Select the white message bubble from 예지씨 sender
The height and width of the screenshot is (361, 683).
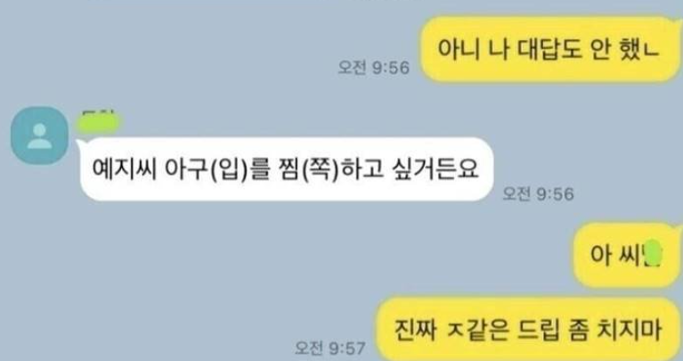(x=286, y=169)
